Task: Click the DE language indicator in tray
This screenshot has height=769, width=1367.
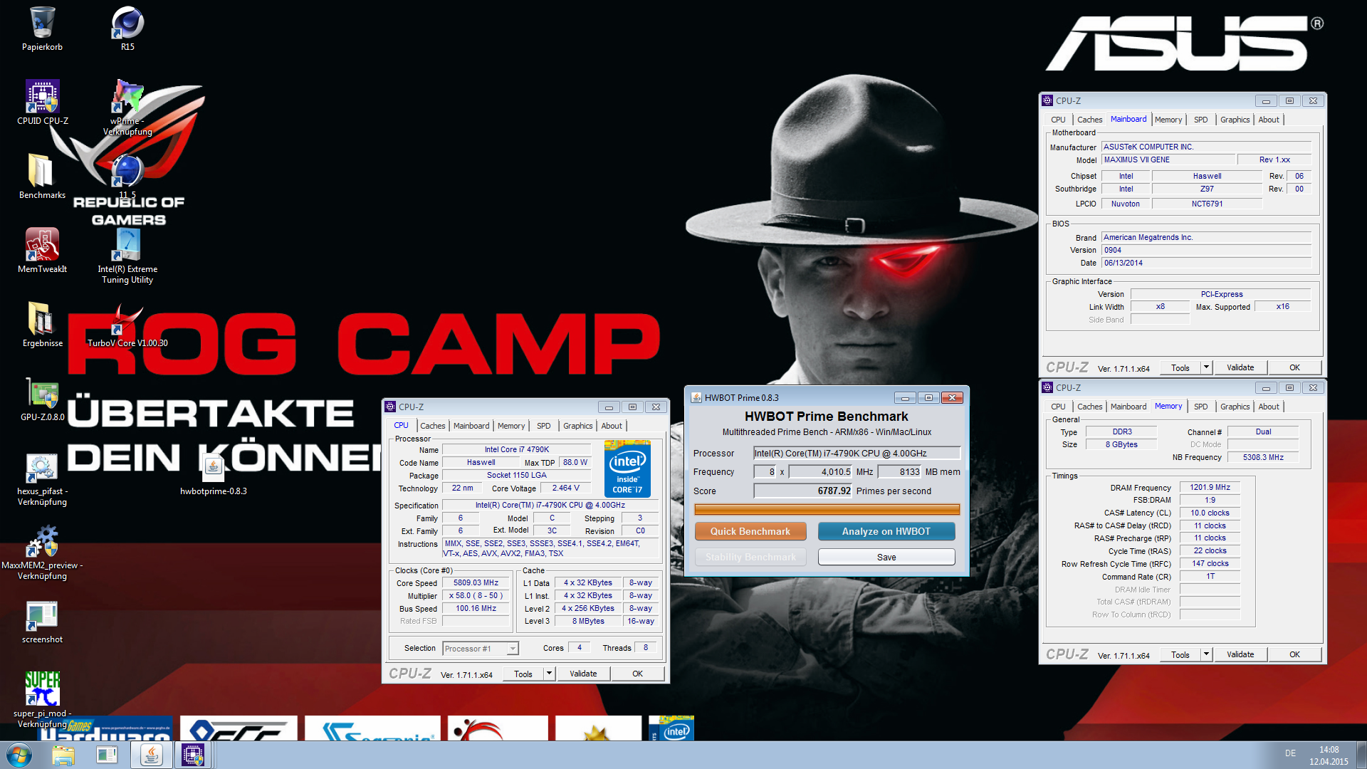Action: pyautogui.click(x=1290, y=753)
